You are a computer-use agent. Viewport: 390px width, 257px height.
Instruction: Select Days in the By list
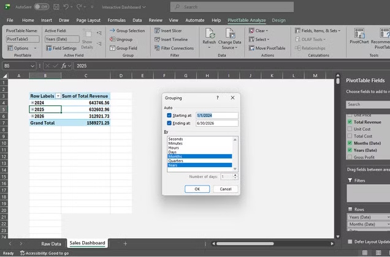(200, 152)
